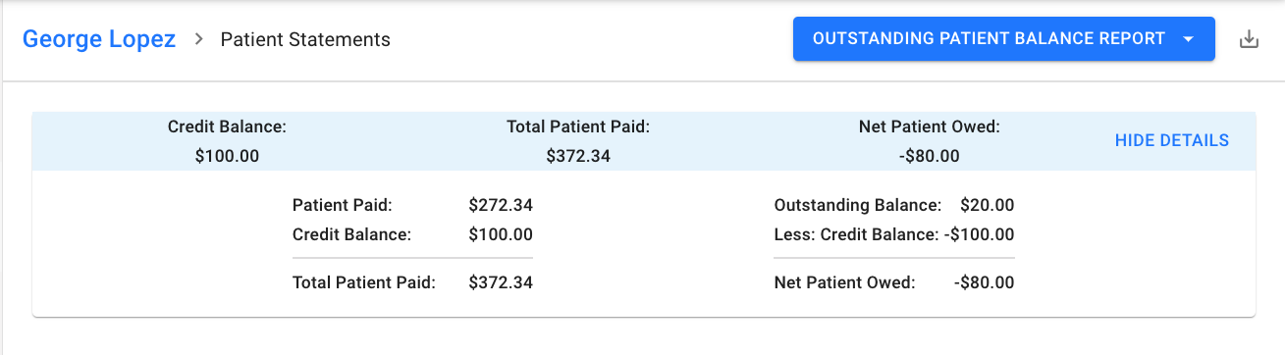Select the $100.00 credit balance summary value
The width and height of the screenshot is (1285, 355).
(228, 156)
